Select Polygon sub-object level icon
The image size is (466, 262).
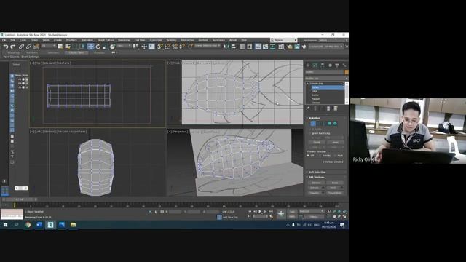(329, 123)
